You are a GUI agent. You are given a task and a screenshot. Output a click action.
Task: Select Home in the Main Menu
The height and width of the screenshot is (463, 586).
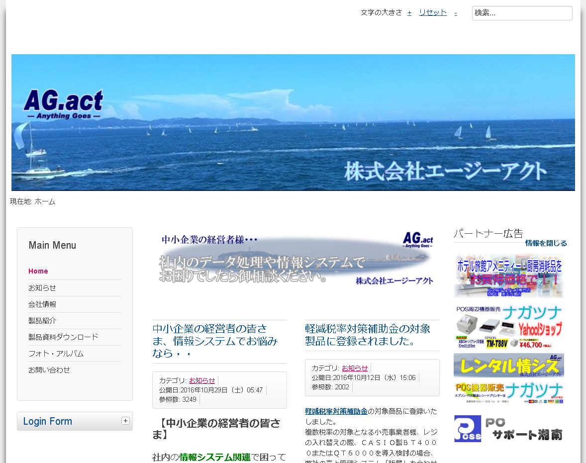click(38, 271)
